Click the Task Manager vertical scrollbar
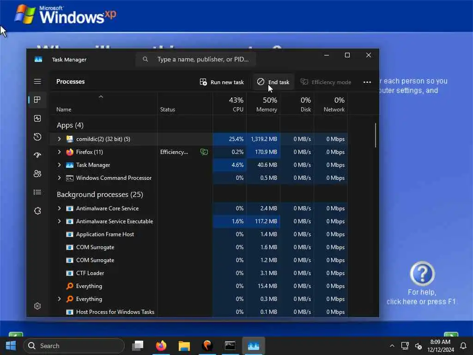The image size is (473, 355). point(376,135)
